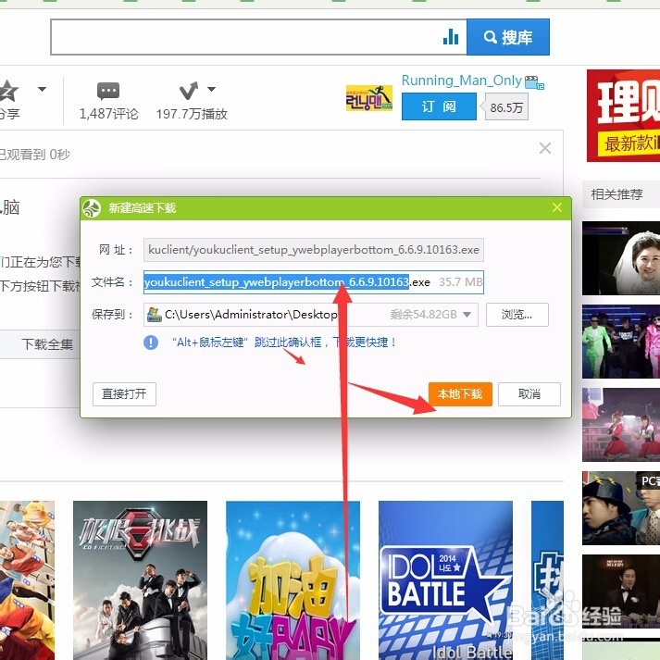Click the orange 本地下载 button
The width and height of the screenshot is (660, 660).
[460, 394]
